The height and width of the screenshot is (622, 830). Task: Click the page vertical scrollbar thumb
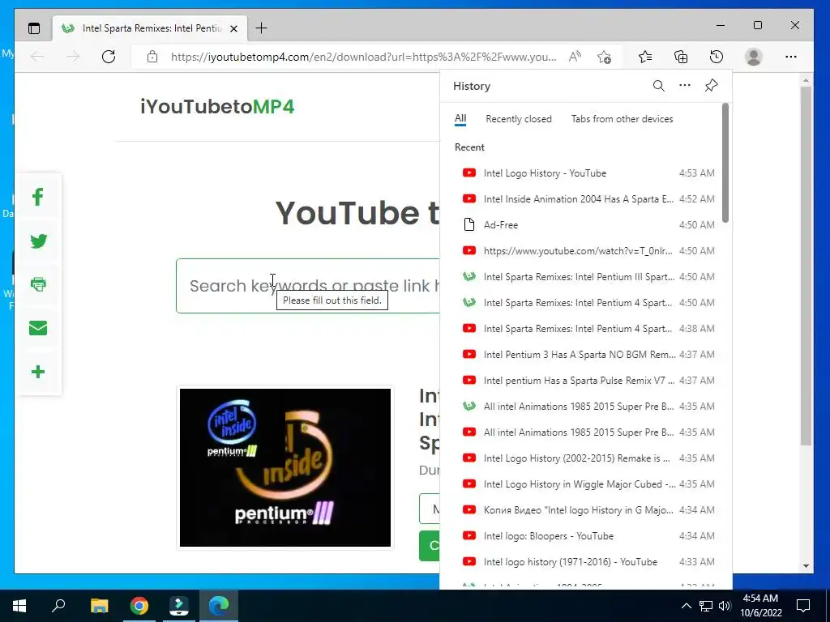coord(806,266)
